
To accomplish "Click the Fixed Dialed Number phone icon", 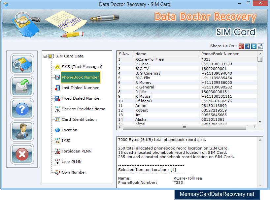I will (x=57, y=98).
